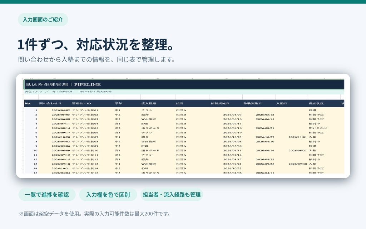Viewport: 366px width, 229px height.
Task: Click the チラシ cell in the サンプル生徒06 row
Action: click(x=147, y=132)
